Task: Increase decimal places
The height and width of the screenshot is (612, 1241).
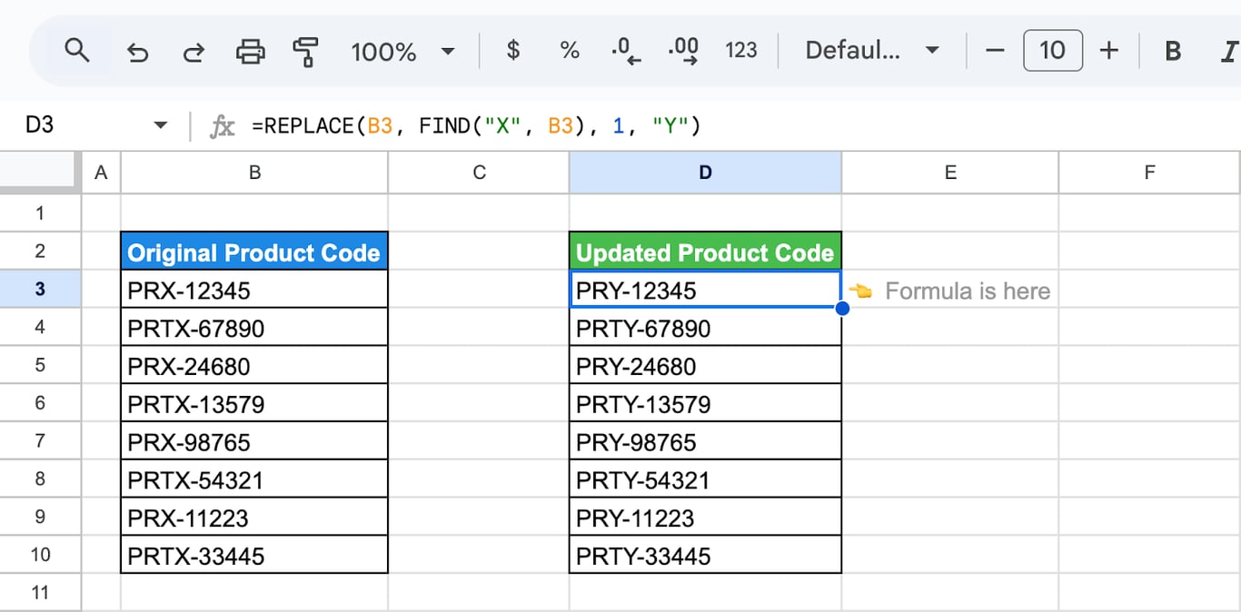Action: point(683,51)
